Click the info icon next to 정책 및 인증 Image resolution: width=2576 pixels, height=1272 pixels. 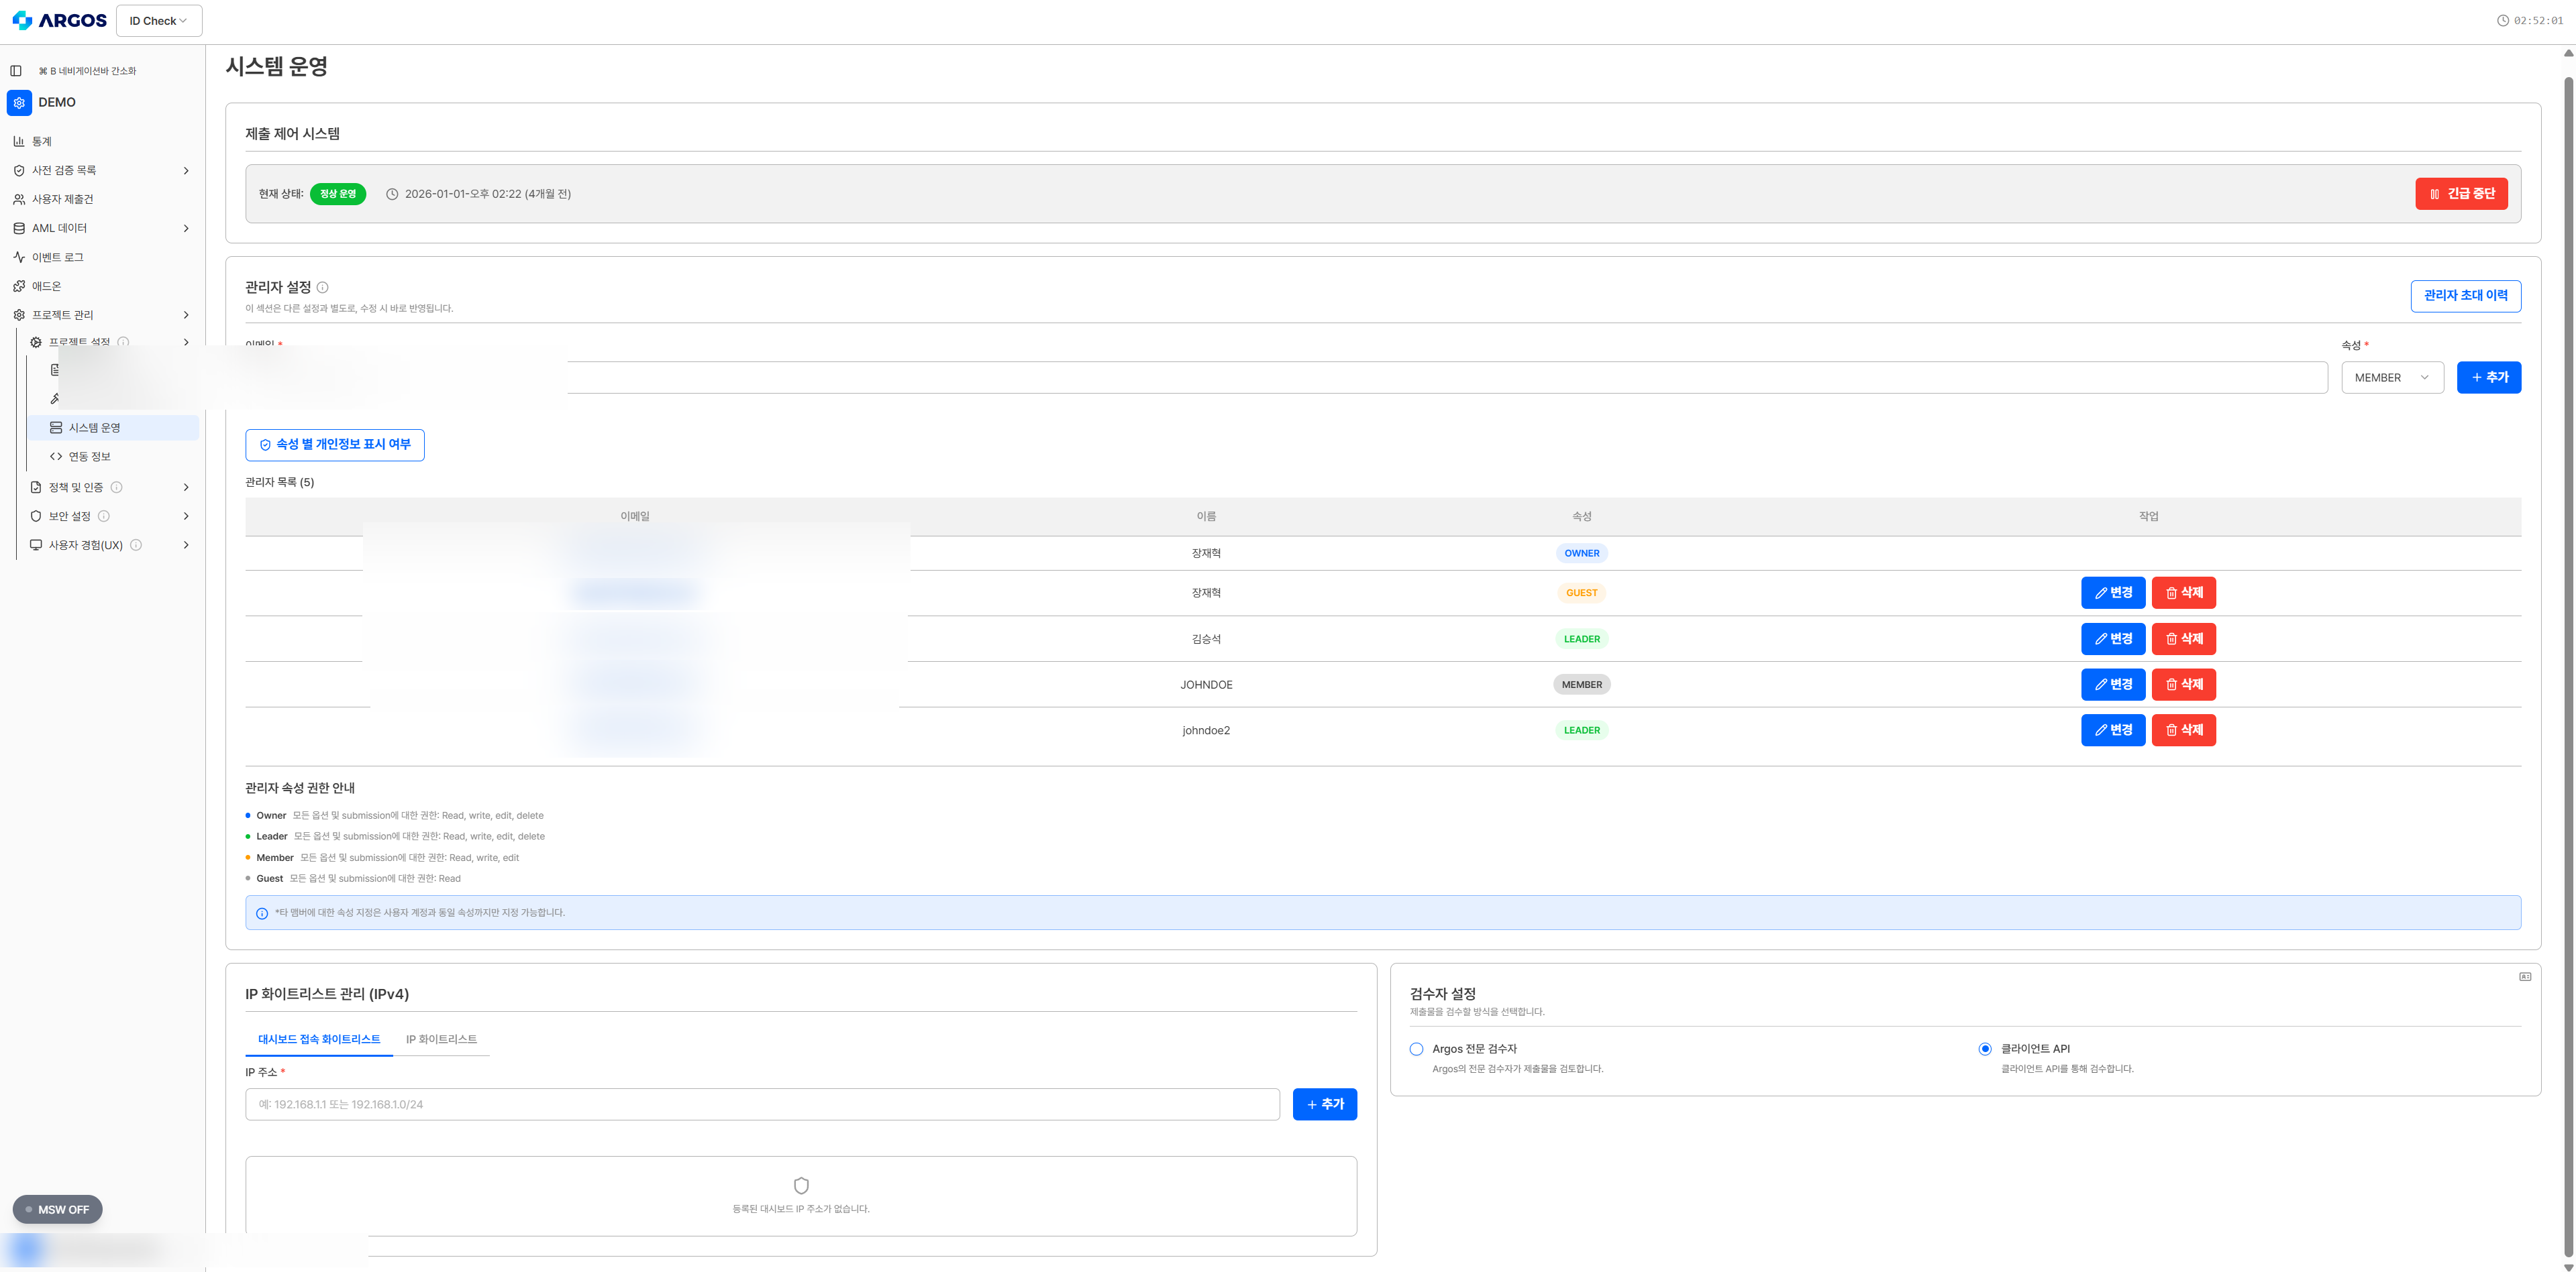pyautogui.click(x=116, y=487)
